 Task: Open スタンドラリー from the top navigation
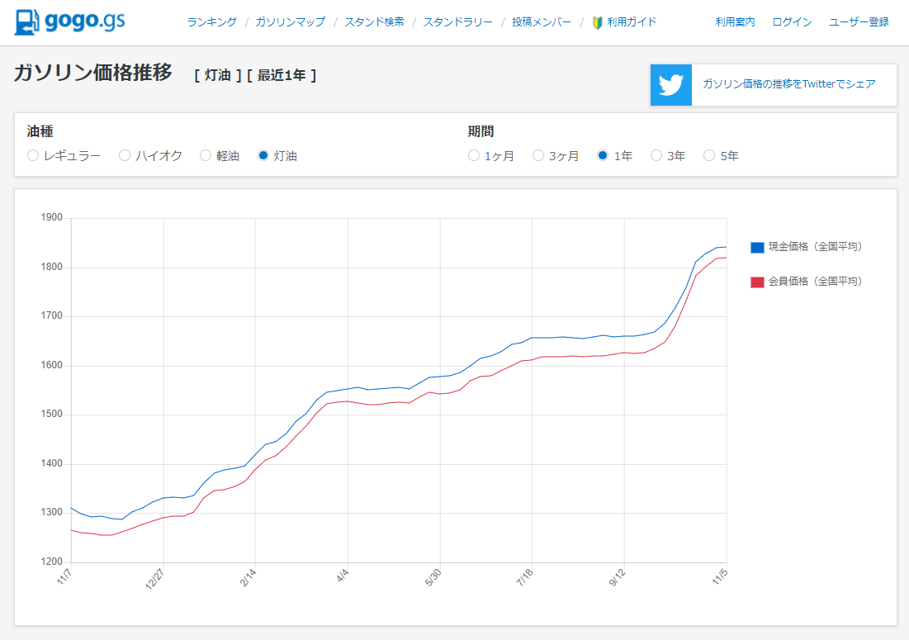coord(458,22)
